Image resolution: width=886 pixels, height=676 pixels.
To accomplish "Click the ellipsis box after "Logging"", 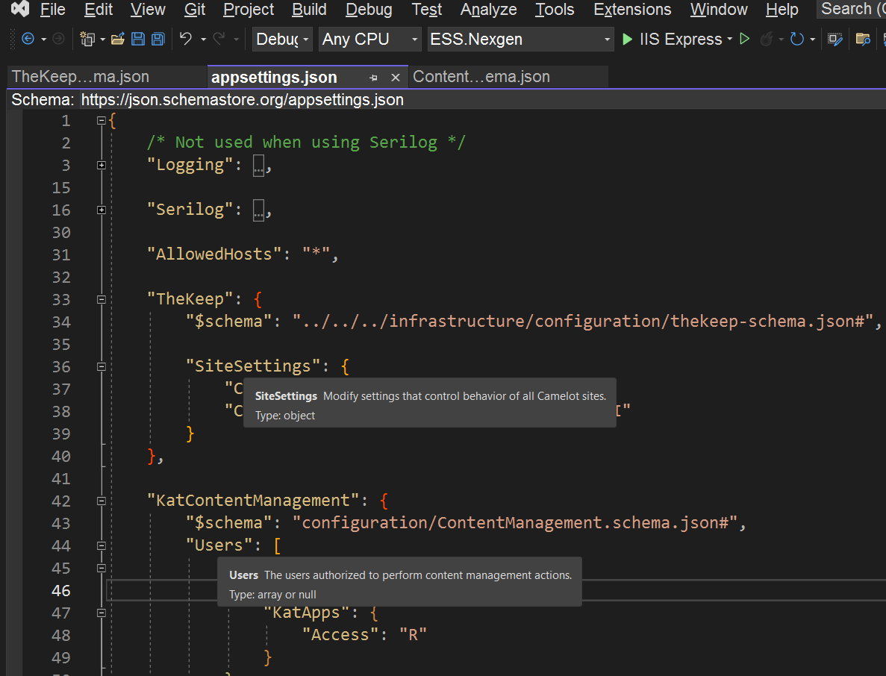I will pyautogui.click(x=258, y=166).
